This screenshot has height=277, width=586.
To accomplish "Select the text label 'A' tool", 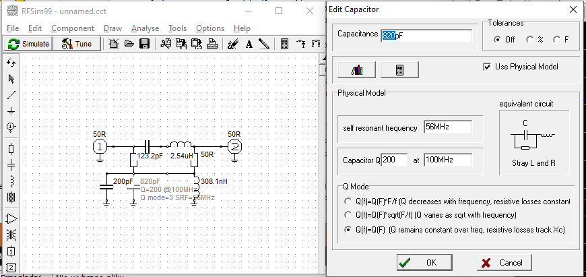I will point(249,44).
